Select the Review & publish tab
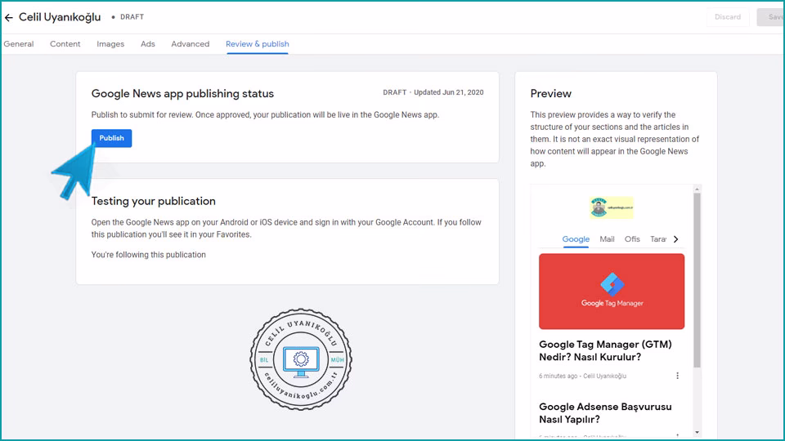 (x=257, y=44)
